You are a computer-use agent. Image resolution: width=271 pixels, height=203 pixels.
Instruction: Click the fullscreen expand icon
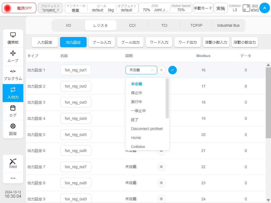tap(246, 8)
